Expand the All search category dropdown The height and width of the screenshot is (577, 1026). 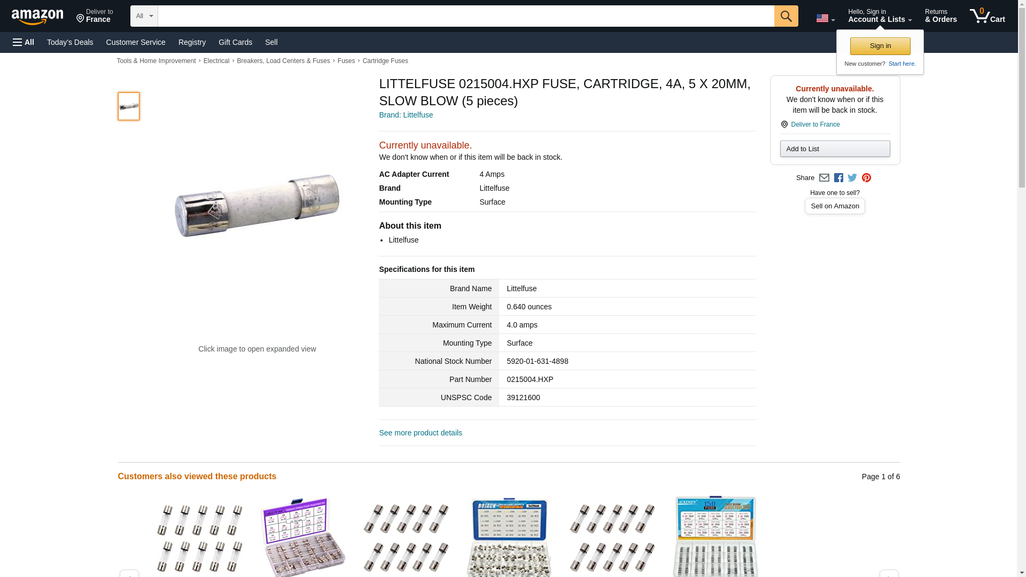144,16
